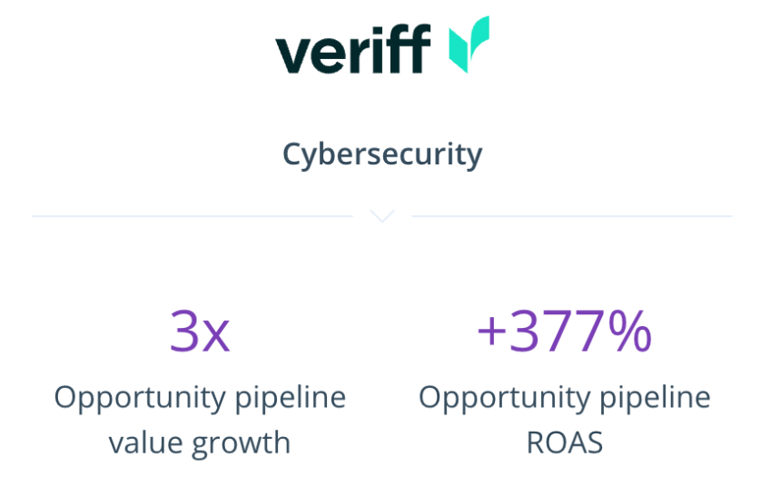Image resolution: width=770 pixels, height=487 pixels.
Task: Click the ROAS label text
Action: 564,442
